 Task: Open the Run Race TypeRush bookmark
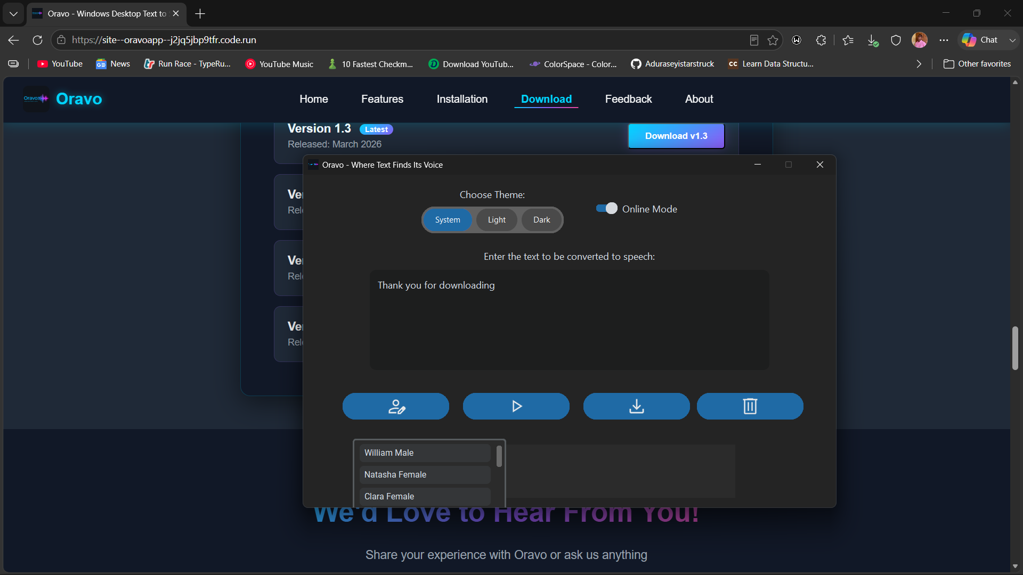tap(188, 64)
